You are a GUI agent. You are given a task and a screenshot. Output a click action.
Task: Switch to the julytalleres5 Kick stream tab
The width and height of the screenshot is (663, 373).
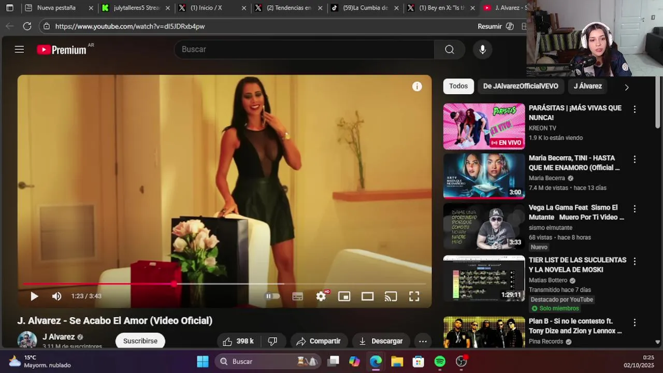click(x=136, y=8)
